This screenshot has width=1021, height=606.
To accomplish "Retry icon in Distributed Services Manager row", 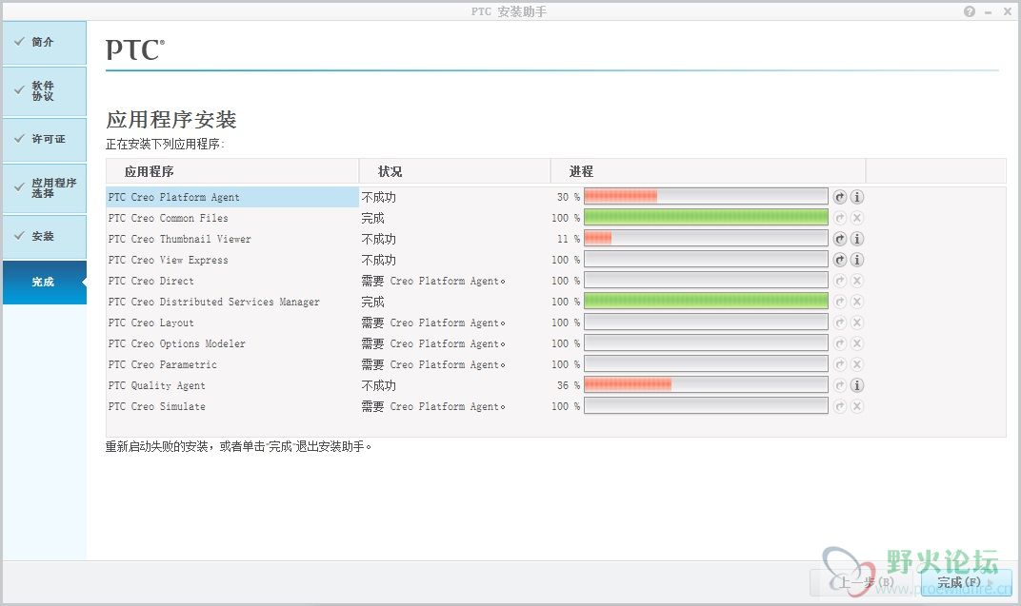I will point(840,301).
